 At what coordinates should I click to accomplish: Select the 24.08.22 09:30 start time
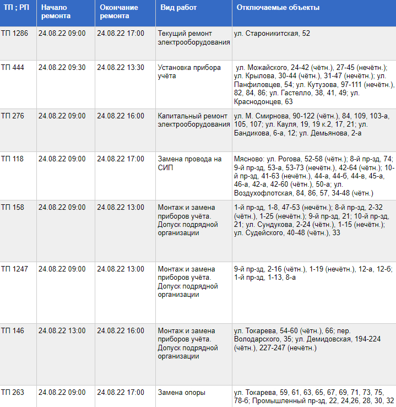pos(62,68)
